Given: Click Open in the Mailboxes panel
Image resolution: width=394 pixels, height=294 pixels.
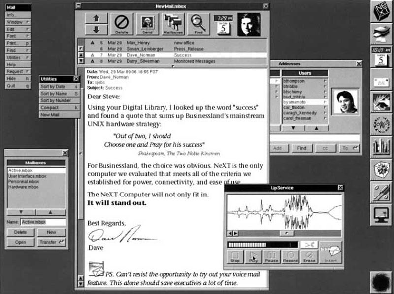Looking at the screenshot, I should tap(21, 242).
